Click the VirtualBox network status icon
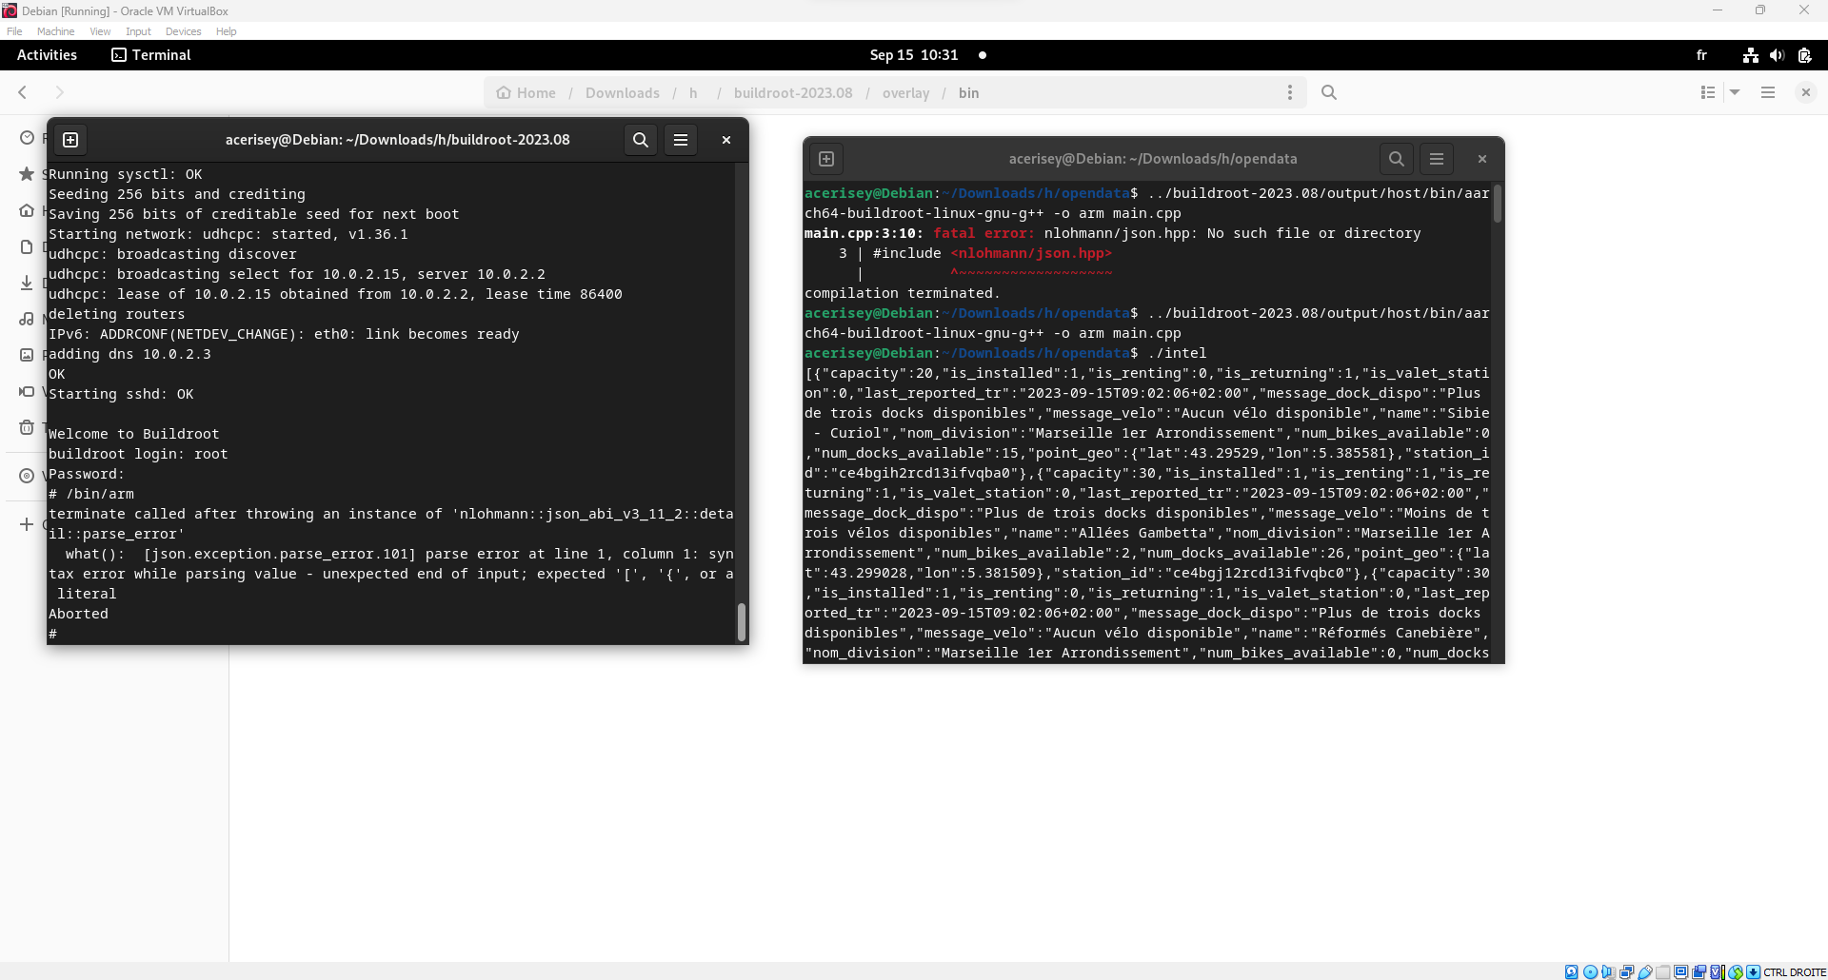The width and height of the screenshot is (1828, 980). pyautogui.click(x=1627, y=971)
